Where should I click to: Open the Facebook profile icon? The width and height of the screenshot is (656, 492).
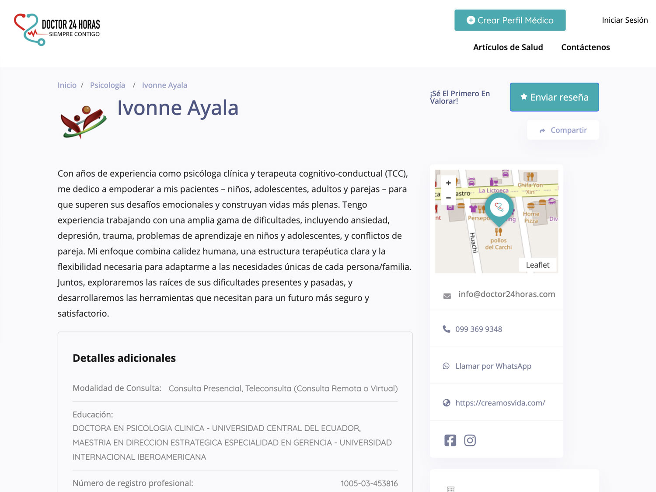pos(450,440)
